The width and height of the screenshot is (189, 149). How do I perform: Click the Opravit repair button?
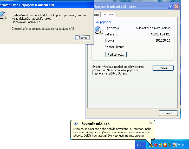coord(163,68)
